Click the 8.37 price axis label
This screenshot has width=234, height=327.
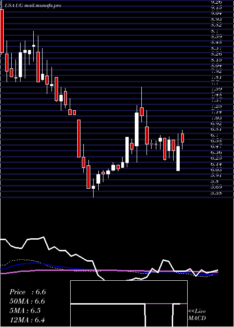click(216, 49)
